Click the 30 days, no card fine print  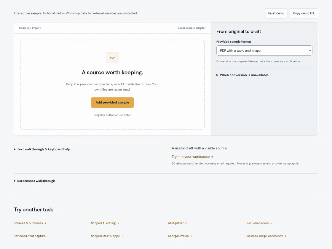click(x=235, y=164)
